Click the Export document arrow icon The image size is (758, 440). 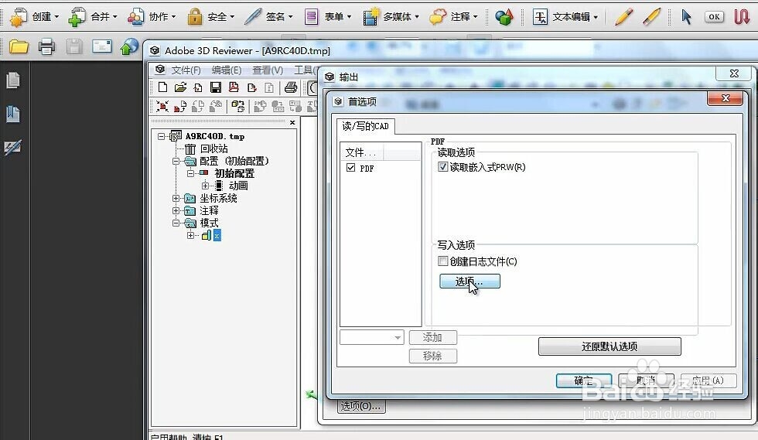[251, 87]
